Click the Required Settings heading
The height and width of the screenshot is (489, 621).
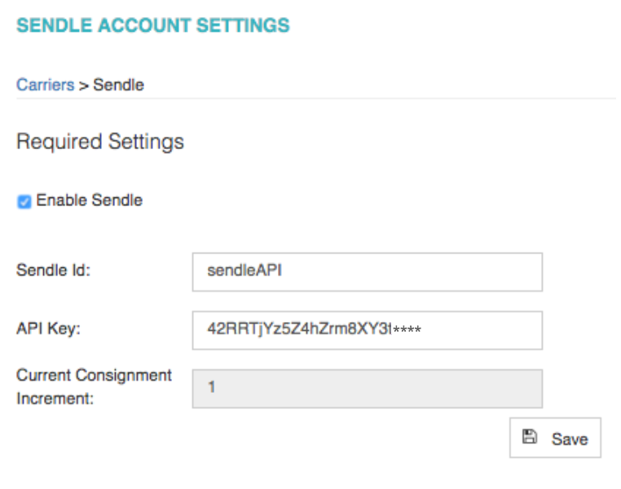[x=100, y=141]
